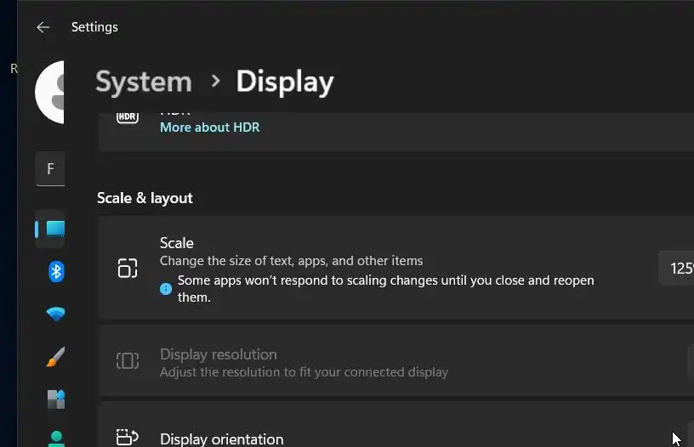Click the user profile avatar picture
This screenshot has width=694, height=447.
tap(51, 93)
